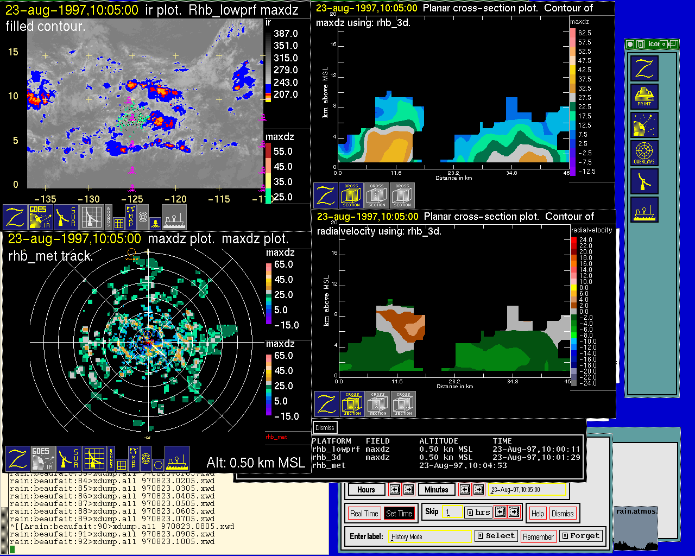Click the GOES IR satellite icon in the IR plot
Screen dimensions: 695x556
pos(41,217)
